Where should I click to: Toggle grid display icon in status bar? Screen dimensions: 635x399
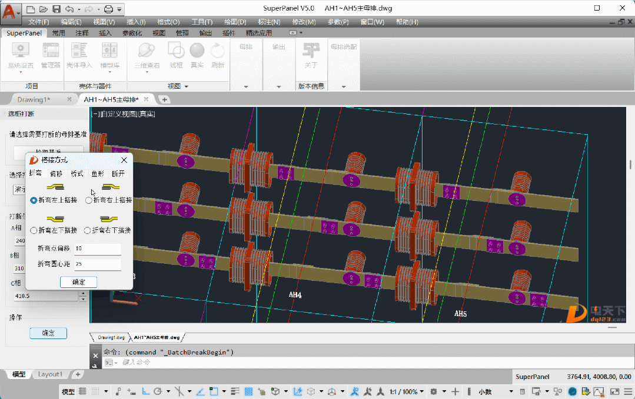[83, 391]
